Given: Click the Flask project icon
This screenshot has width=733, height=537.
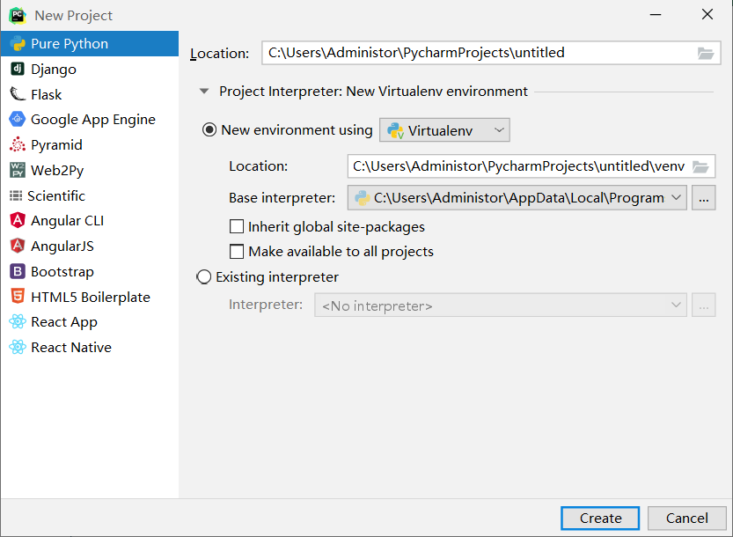Looking at the screenshot, I should click(18, 94).
